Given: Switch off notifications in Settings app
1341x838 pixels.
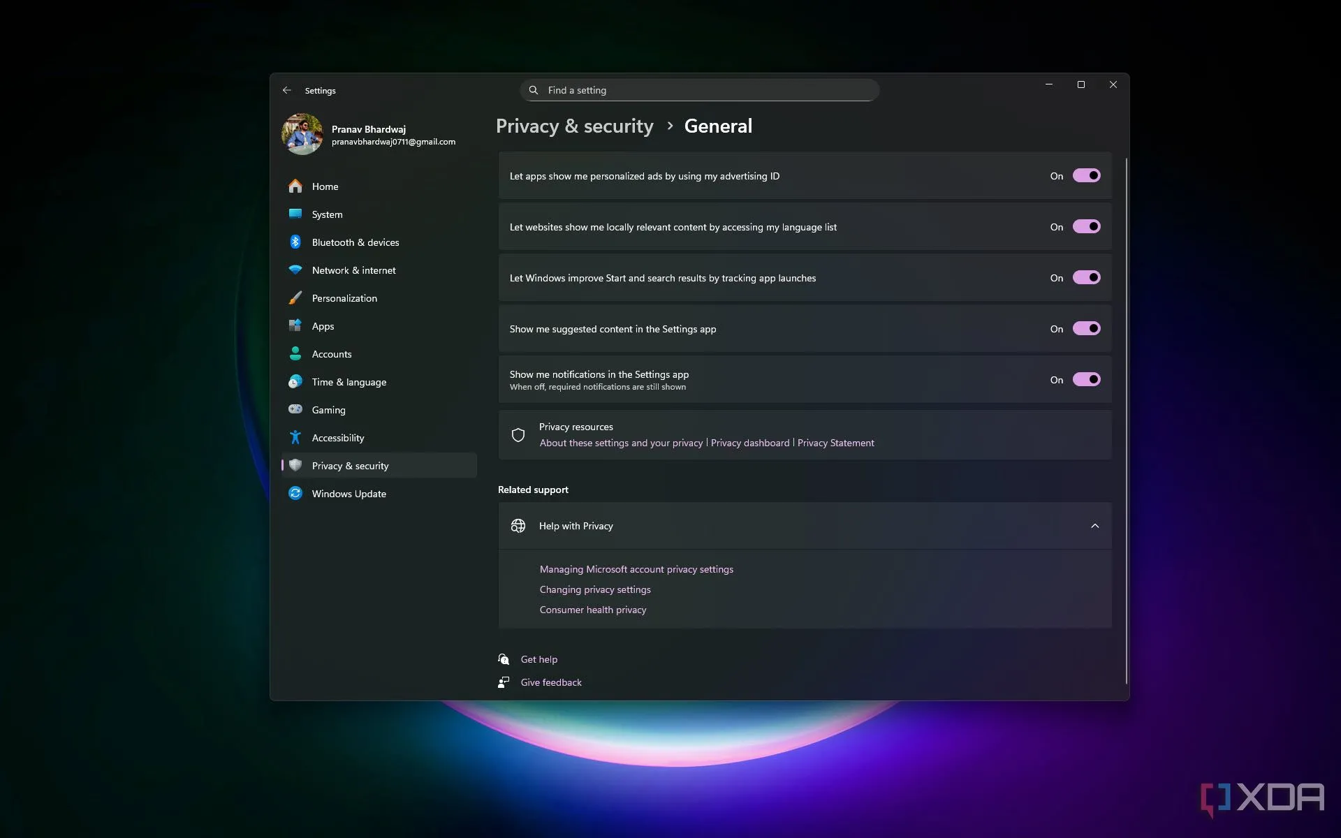Looking at the screenshot, I should click(x=1086, y=380).
